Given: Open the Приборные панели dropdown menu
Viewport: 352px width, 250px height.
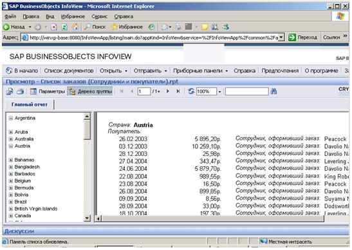Looking at the screenshot, I should (201, 71).
